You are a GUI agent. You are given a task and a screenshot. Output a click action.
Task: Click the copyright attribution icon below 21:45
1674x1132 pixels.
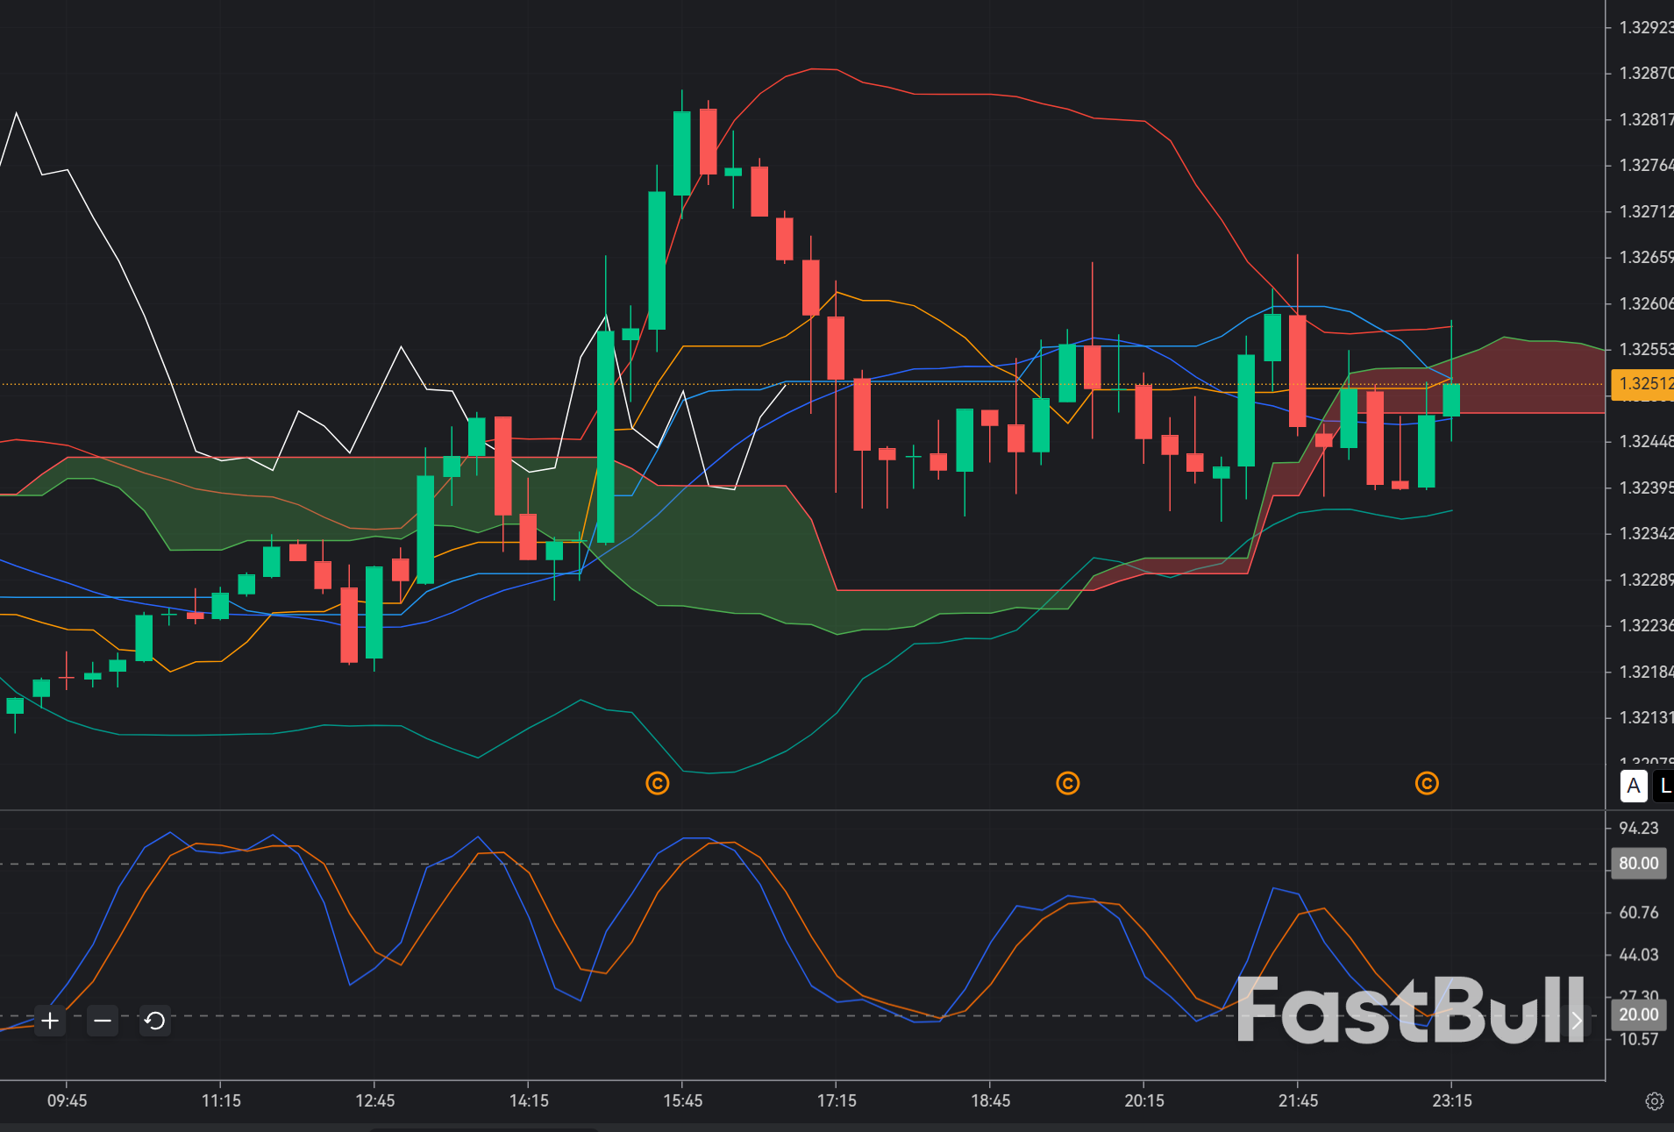coord(1427,783)
